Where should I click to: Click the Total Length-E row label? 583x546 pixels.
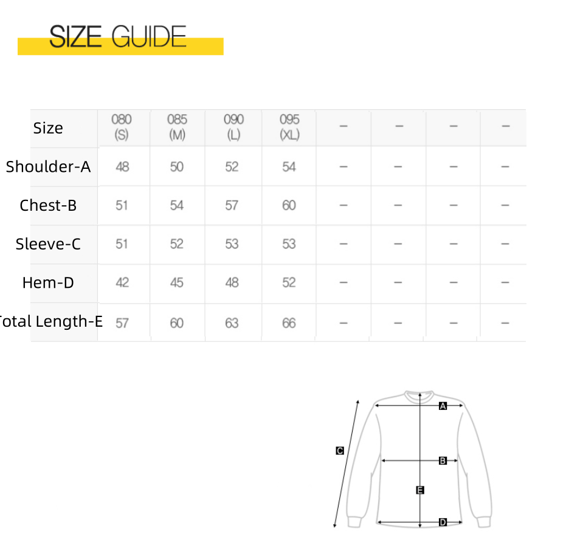pos(51,322)
